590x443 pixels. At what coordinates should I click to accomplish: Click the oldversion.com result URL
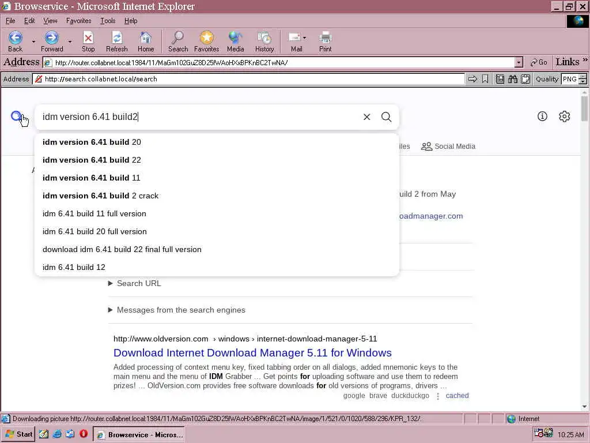[x=245, y=339]
